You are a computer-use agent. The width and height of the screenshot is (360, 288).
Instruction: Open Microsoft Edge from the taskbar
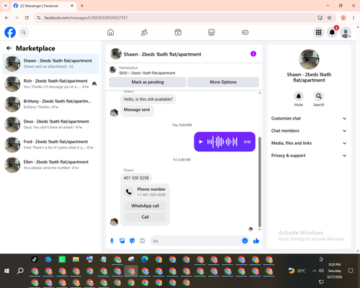[145, 259]
